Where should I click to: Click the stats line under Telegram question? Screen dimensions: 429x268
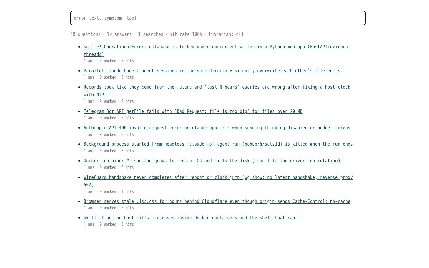tap(109, 118)
